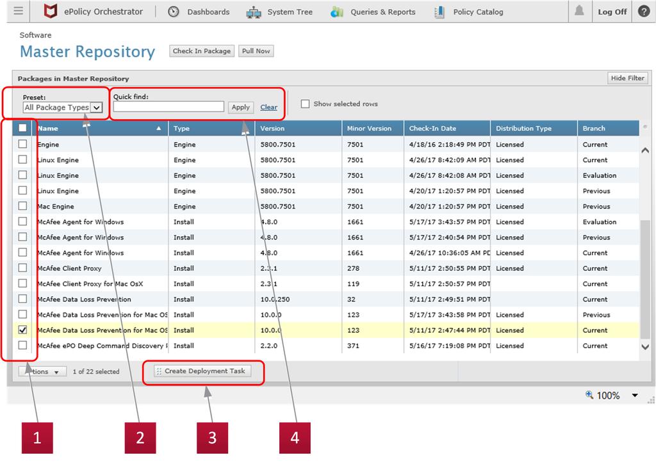Apply the Quick find filter
The width and height of the screenshot is (656, 464).
(x=241, y=108)
